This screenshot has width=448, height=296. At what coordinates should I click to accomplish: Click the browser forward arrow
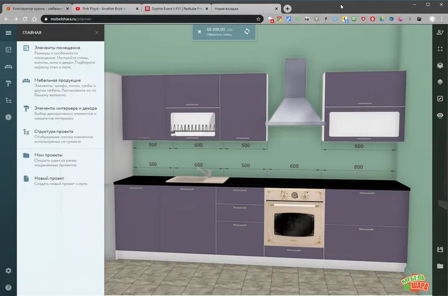(x=16, y=19)
